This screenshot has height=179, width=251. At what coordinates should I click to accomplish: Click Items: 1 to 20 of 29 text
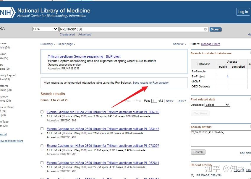[54, 100]
